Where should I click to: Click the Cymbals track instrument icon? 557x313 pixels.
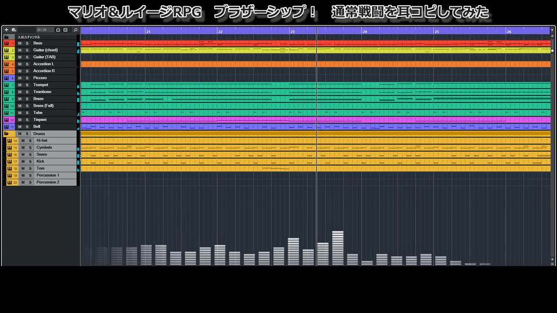click(10, 148)
